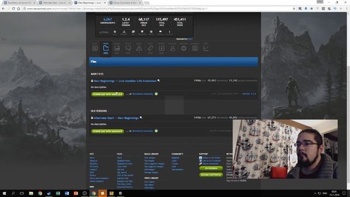350x197 pixels.
Task: Open taskbar search magnifier
Action: click(13, 193)
